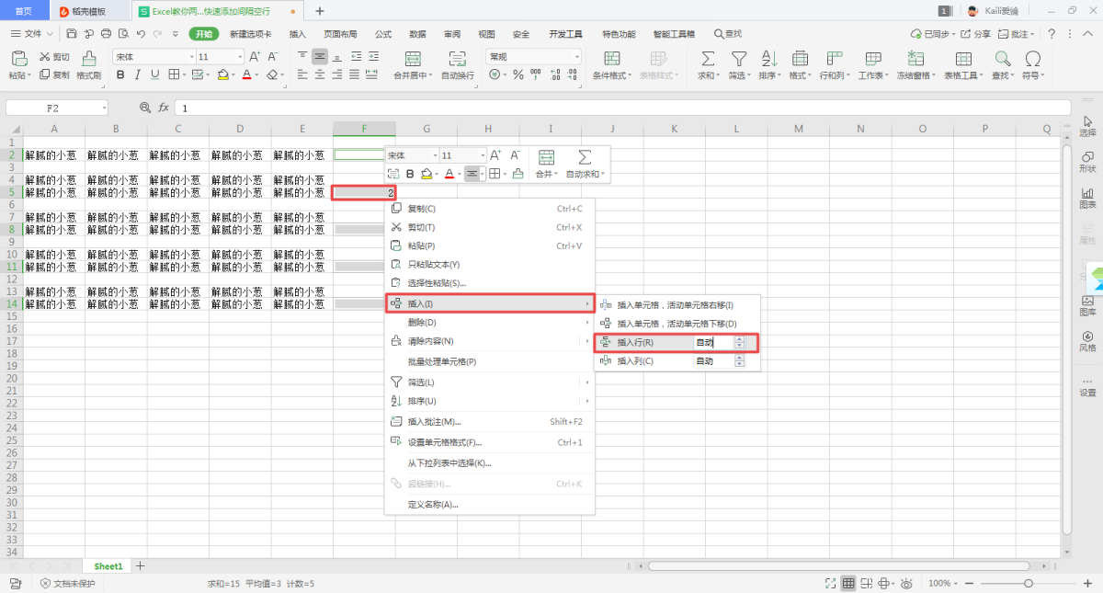Click the AutoSum (求和) sigma icon
The image size is (1103, 593).
(x=708, y=59)
